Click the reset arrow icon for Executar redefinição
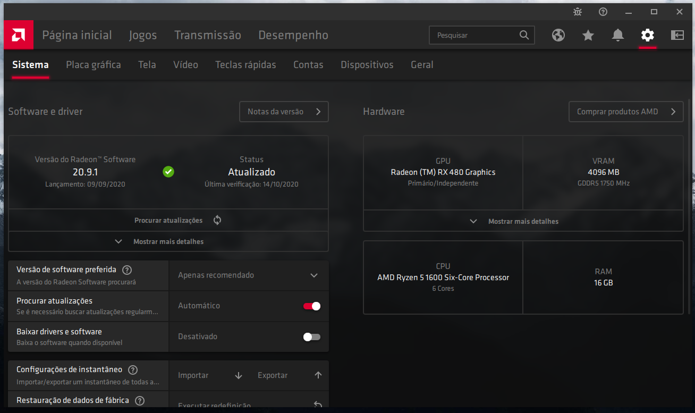The image size is (695, 413). pyautogui.click(x=318, y=405)
